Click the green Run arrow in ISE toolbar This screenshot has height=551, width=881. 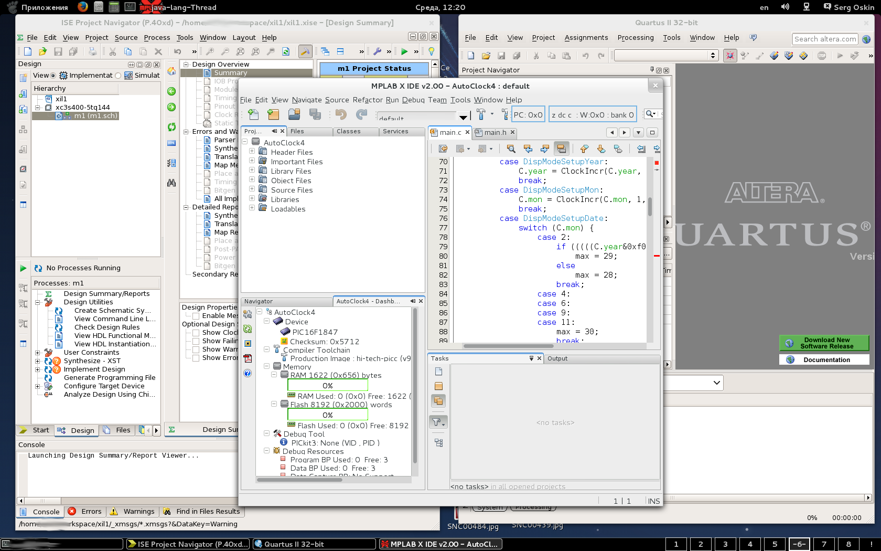(x=404, y=51)
